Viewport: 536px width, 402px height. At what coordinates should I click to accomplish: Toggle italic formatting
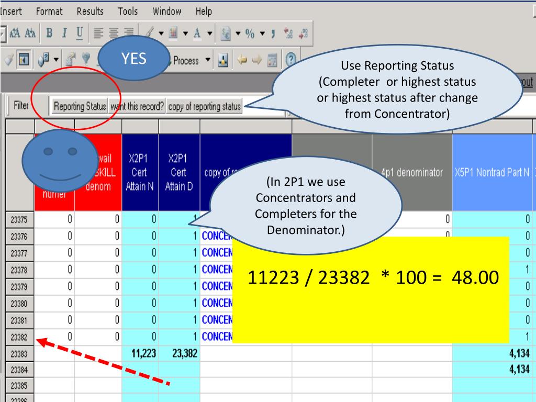64,33
